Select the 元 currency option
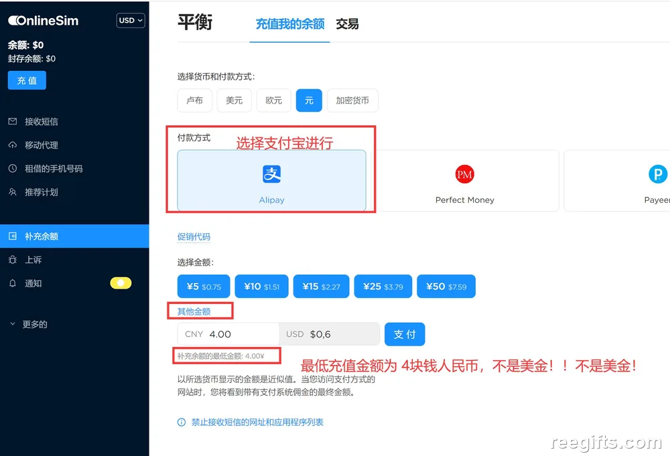The height and width of the screenshot is (456, 670). 309,100
